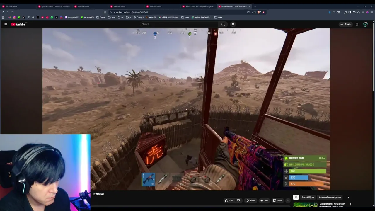Click the address bar URL
375x211 pixels.
click(x=131, y=12)
